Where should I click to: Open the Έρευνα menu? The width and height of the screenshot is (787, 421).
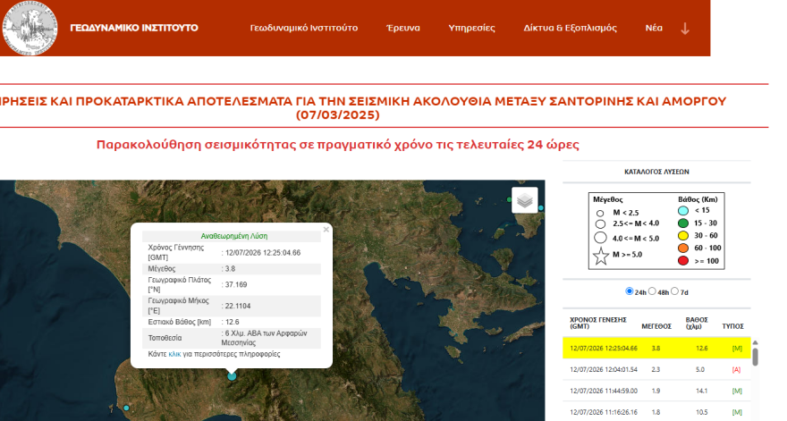coord(403,28)
